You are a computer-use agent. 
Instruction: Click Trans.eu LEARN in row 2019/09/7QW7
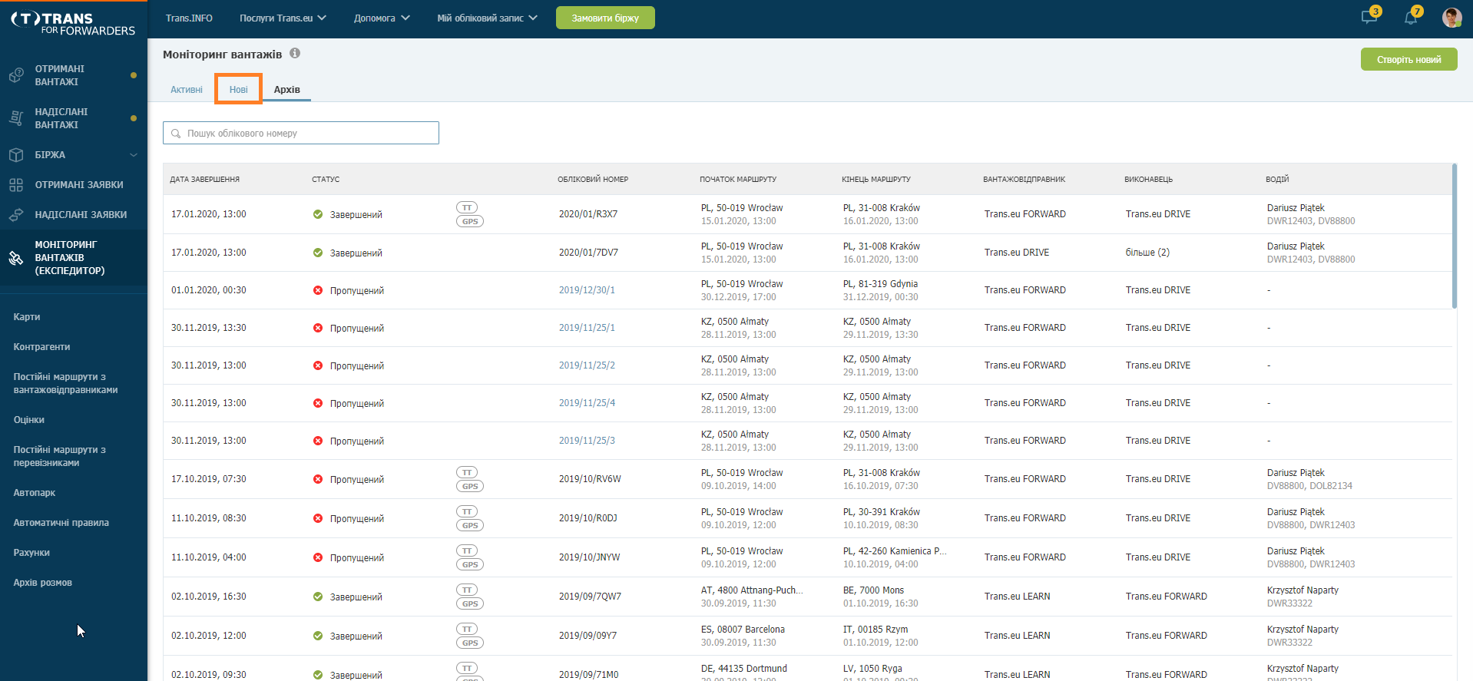click(x=1017, y=597)
